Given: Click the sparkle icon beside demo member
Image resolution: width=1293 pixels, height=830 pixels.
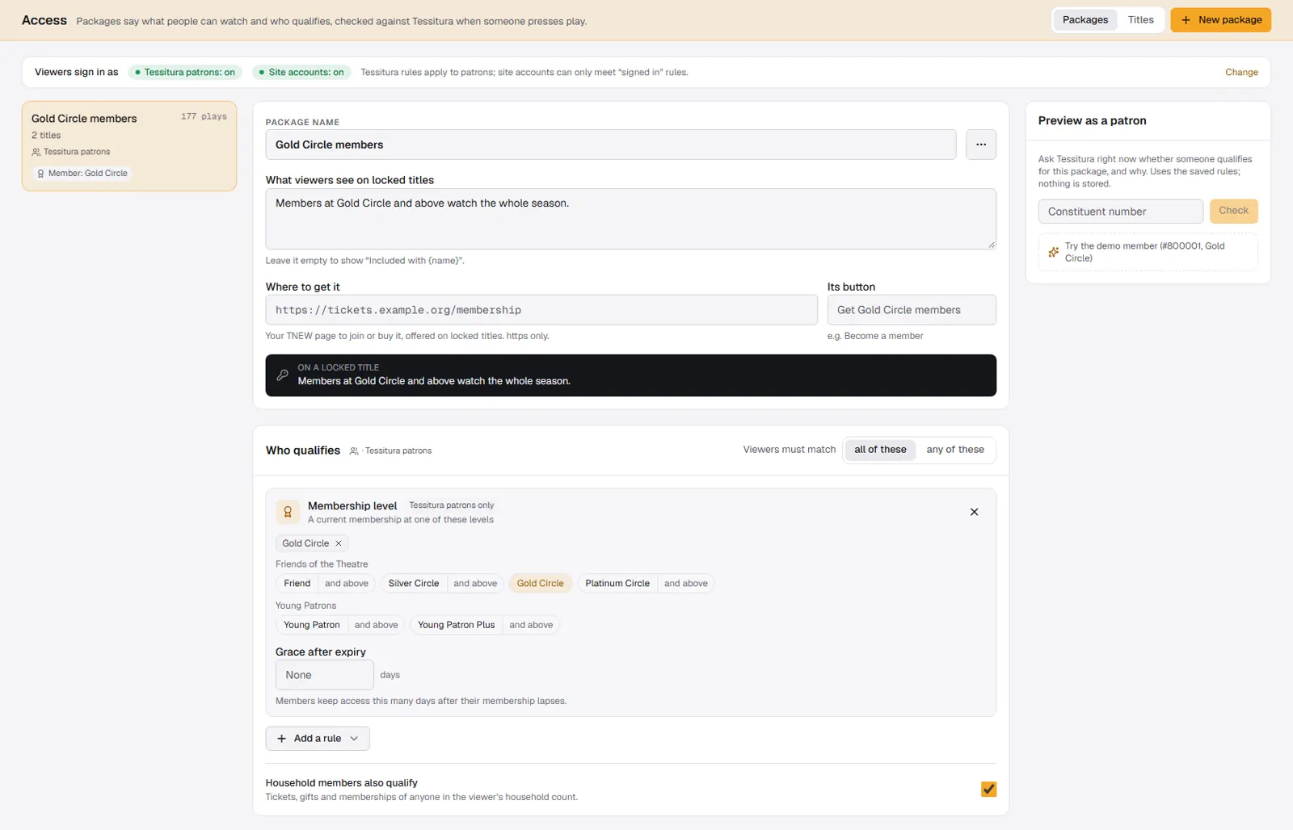Looking at the screenshot, I should [x=1053, y=252].
